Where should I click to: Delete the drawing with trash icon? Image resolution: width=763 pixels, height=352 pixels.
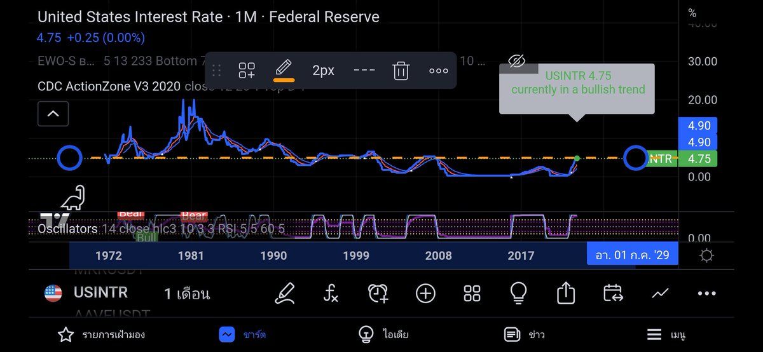(x=401, y=70)
